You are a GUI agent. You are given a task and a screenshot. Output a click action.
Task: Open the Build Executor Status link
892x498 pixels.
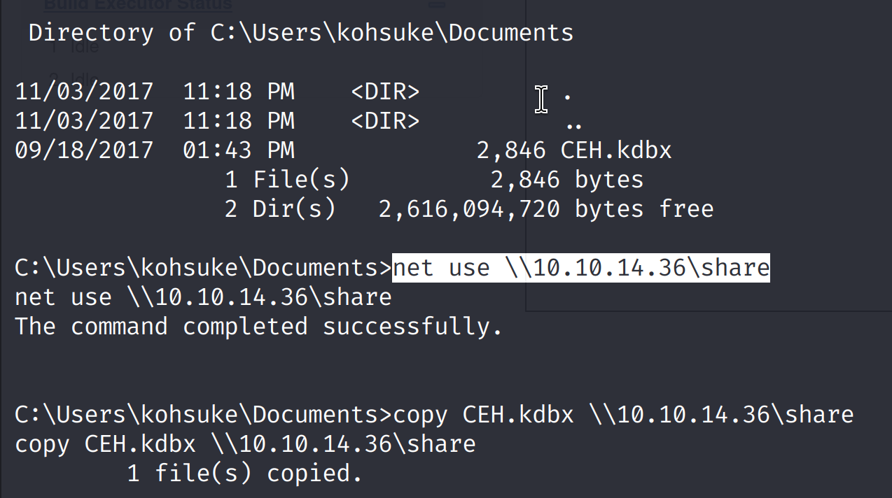[137, 6]
